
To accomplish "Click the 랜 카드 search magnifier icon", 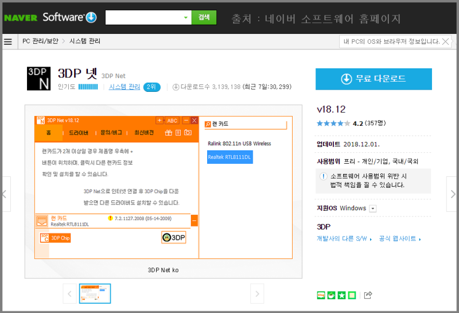I will [x=208, y=124].
